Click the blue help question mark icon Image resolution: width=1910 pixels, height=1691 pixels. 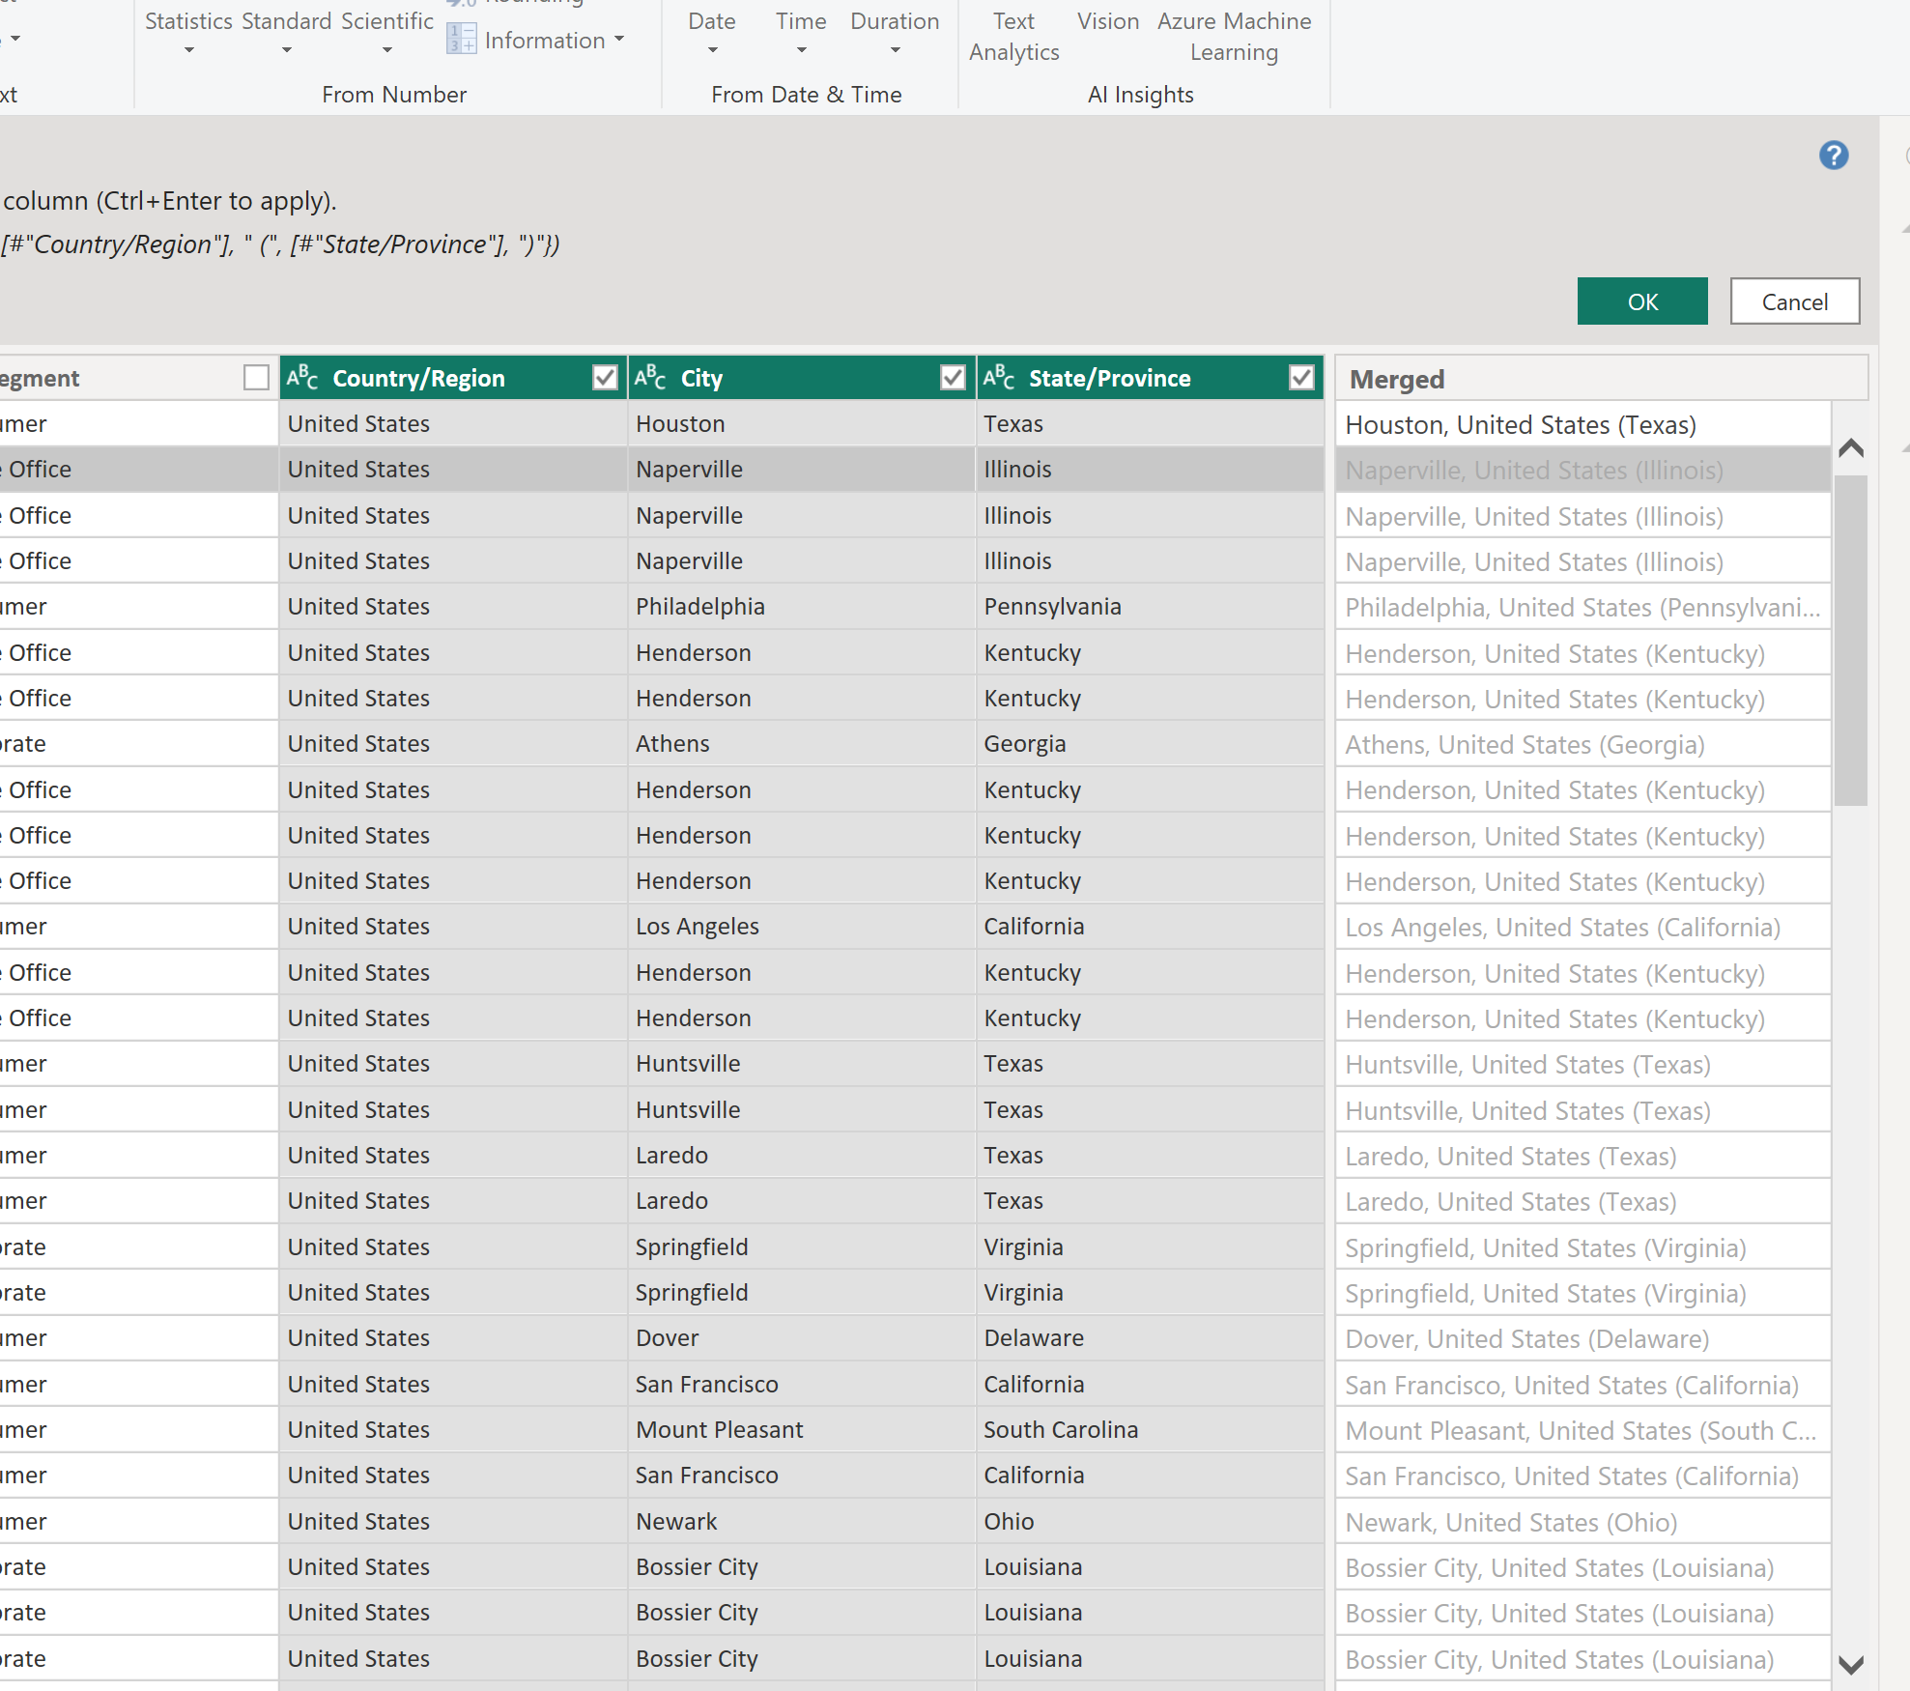(x=1833, y=156)
